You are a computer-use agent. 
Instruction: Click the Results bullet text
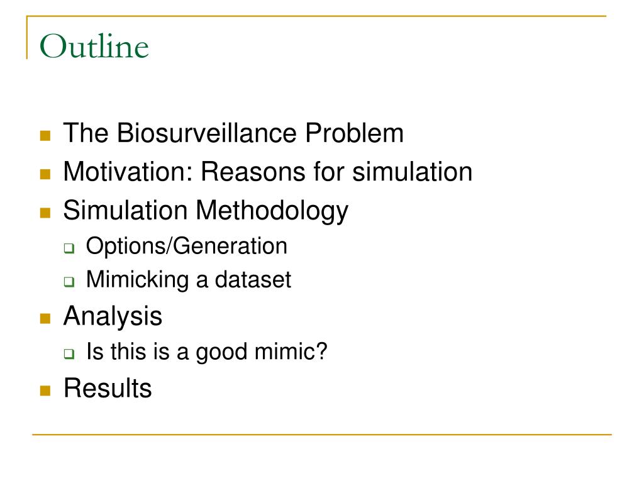point(108,387)
